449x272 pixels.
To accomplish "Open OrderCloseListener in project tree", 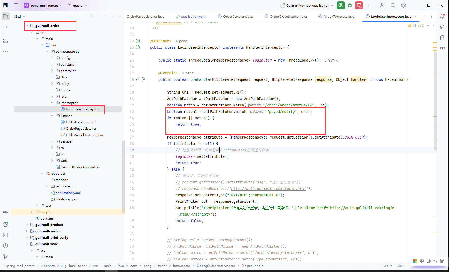I will [x=81, y=122].
